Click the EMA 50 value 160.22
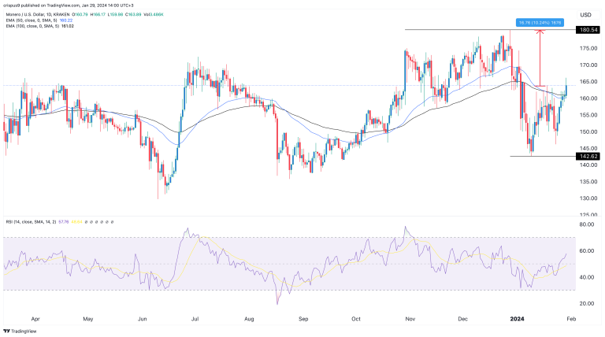 click(66, 20)
